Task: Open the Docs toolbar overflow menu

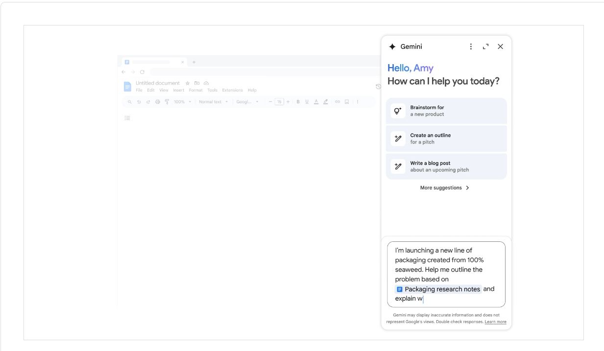Action: (357, 102)
